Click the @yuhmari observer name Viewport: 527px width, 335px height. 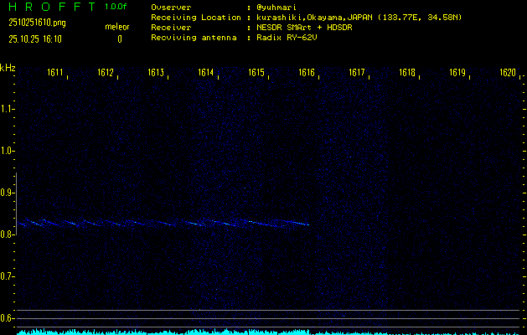tap(276, 7)
